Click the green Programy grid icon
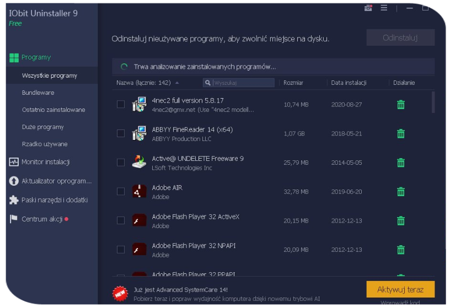 click(x=14, y=58)
